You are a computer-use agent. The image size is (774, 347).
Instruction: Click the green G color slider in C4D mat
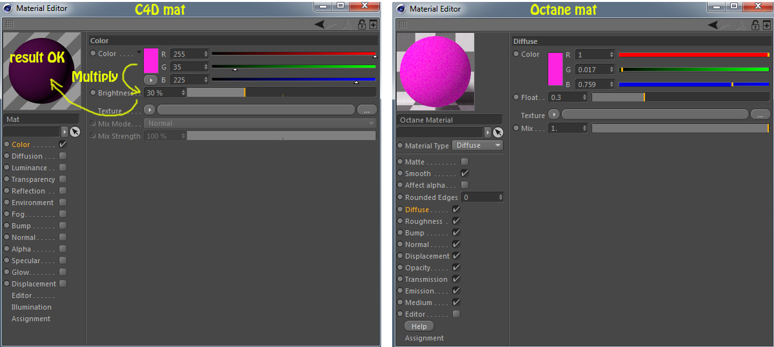pos(293,66)
